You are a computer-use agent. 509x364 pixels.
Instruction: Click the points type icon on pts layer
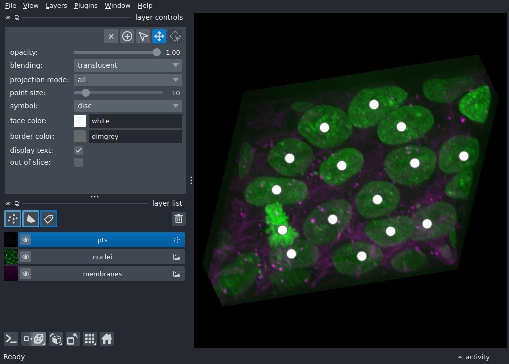point(177,240)
